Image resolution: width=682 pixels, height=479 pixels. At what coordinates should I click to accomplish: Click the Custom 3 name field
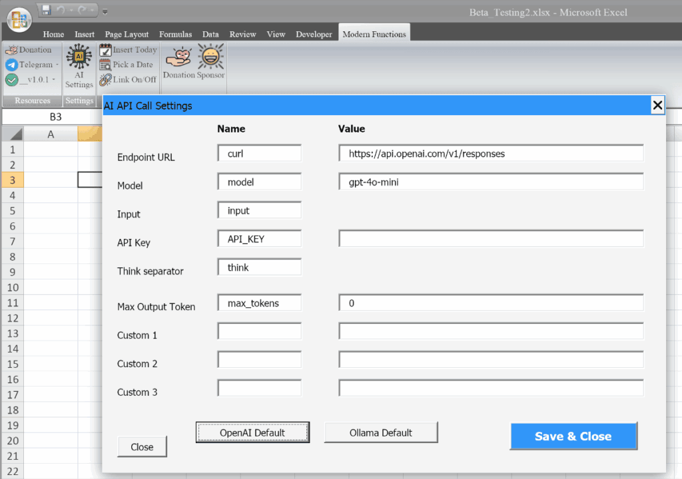click(x=259, y=388)
